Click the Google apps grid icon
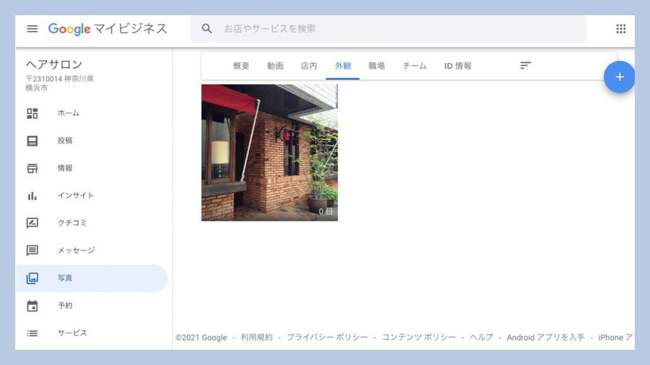Image resolution: width=650 pixels, height=365 pixels. [x=620, y=29]
